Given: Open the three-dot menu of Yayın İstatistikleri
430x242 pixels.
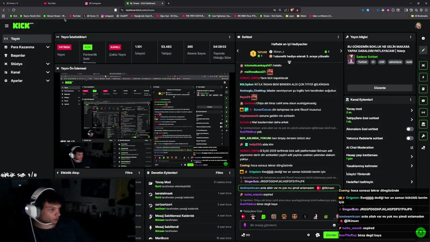Looking at the screenshot, I should point(230,37).
